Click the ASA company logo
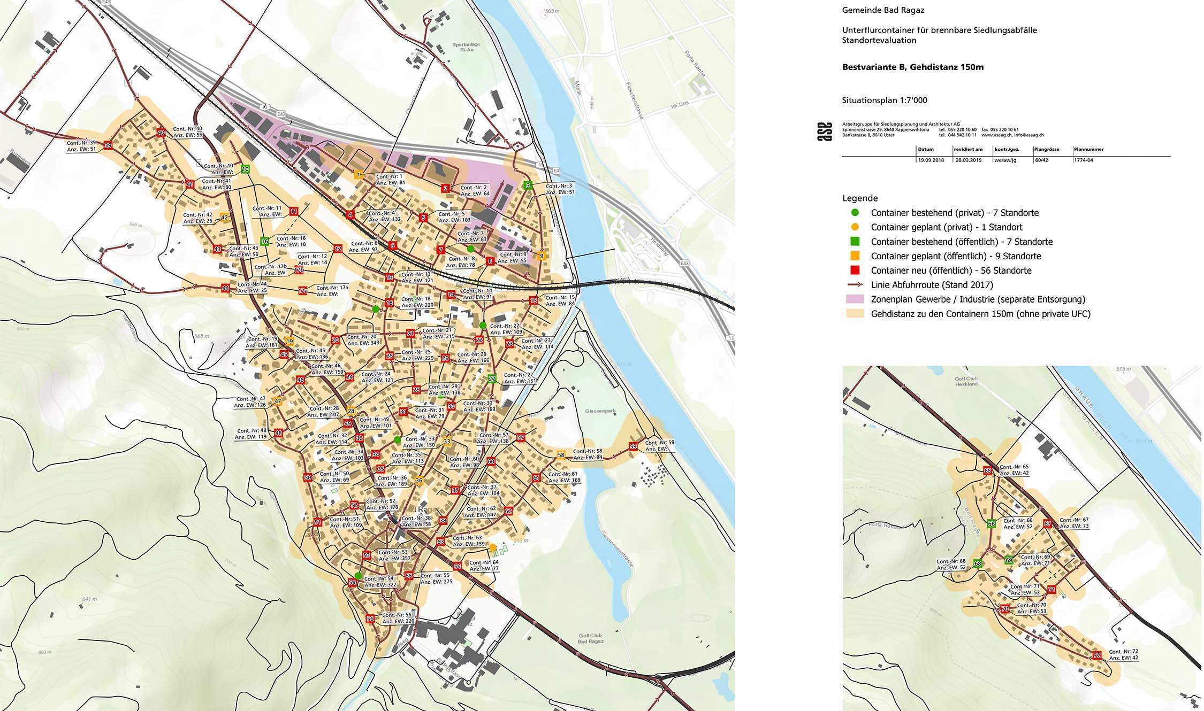 coord(825,132)
